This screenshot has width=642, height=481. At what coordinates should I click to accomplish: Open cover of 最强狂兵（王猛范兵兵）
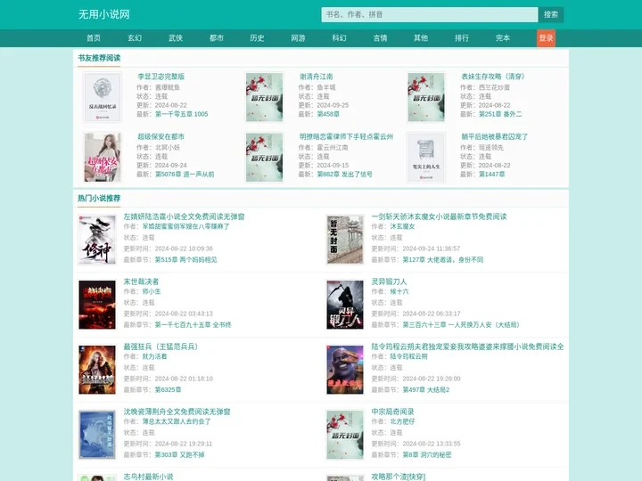[97, 370]
